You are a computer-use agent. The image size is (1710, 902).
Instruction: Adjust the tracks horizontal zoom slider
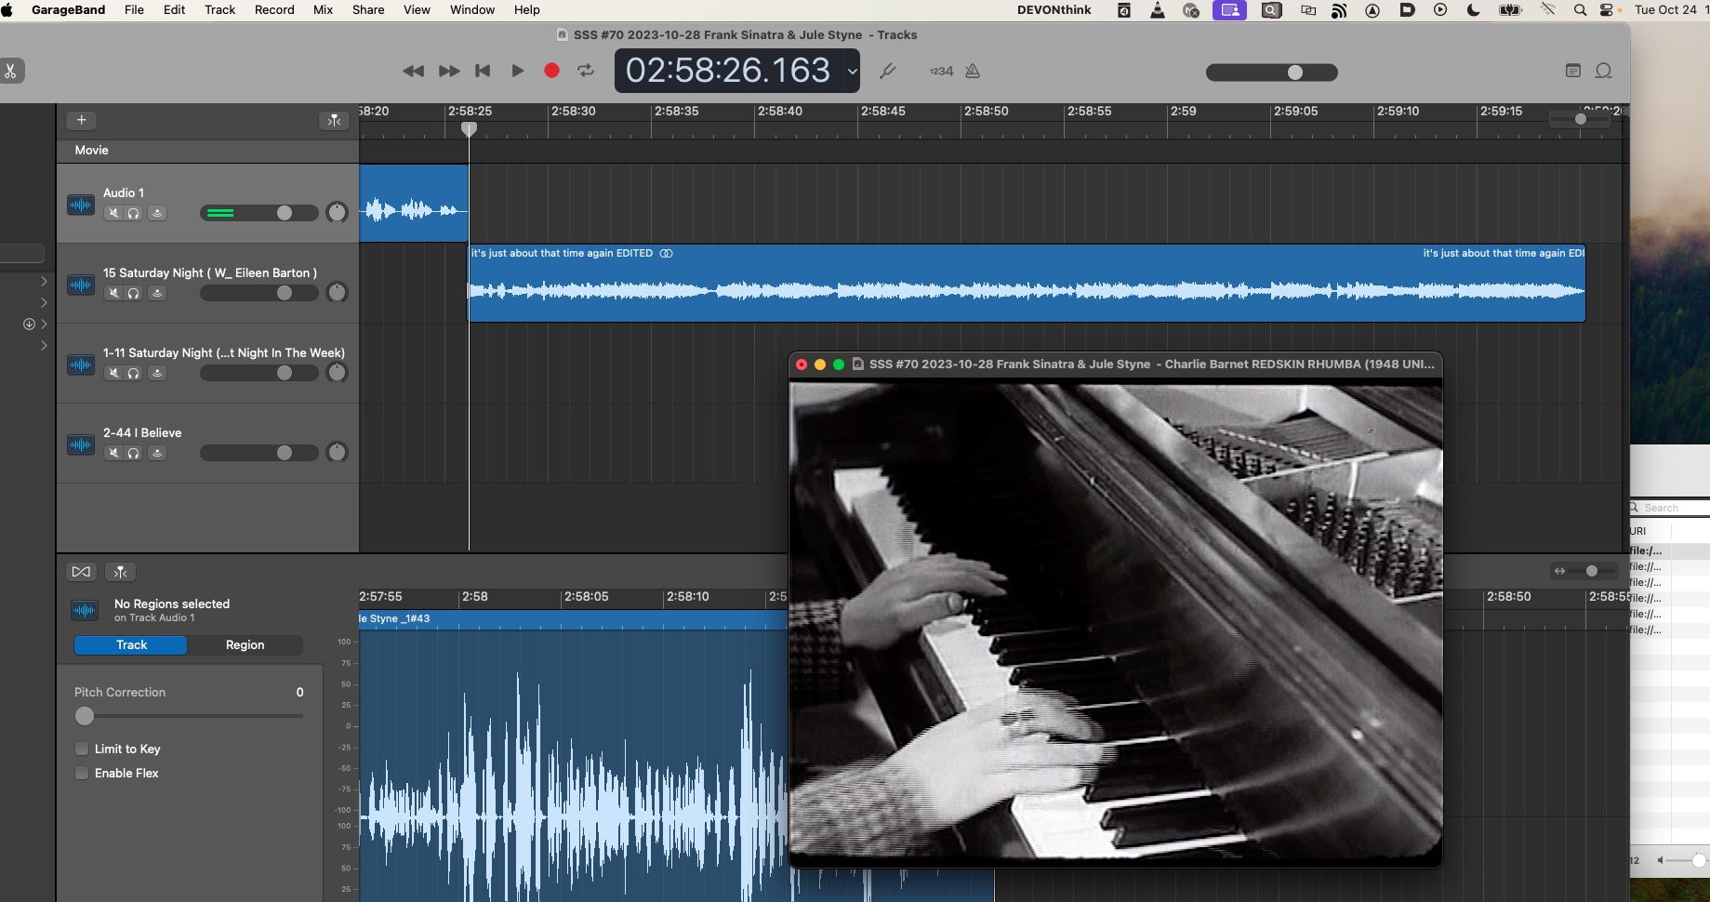pyautogui.click(x=1580, y=119)
